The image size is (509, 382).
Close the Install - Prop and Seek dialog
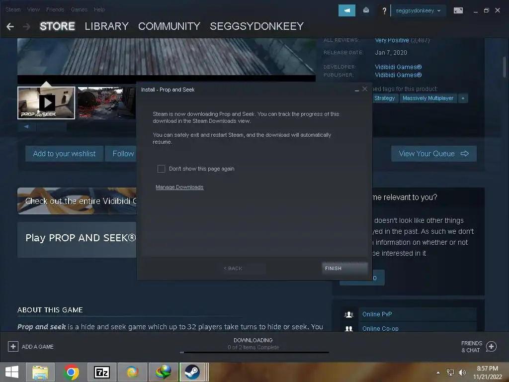pyautogui.click(x=365, y=89)
